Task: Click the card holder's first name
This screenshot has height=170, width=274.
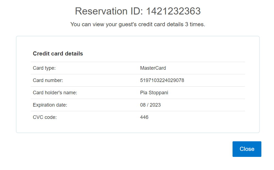Action: pyautogui.click(x=144, y=93)
